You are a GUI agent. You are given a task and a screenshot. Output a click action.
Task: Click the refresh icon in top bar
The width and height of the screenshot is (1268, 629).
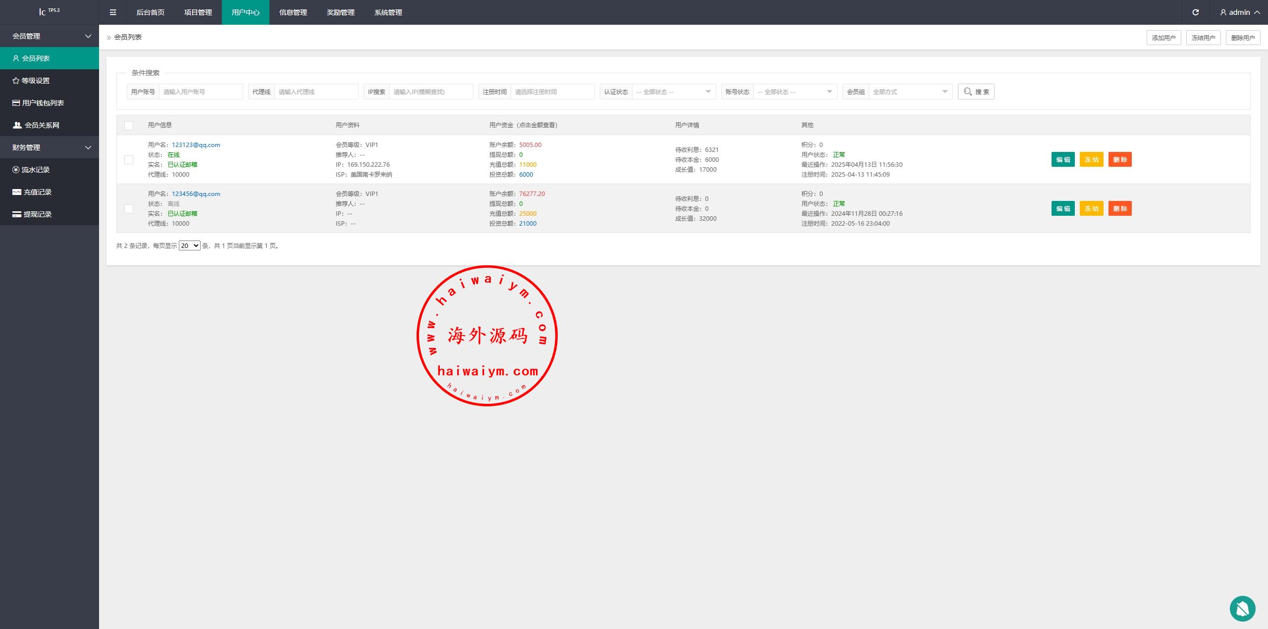coord(1195,12)
